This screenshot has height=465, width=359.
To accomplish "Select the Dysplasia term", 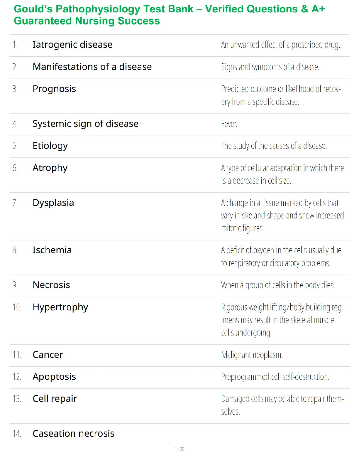I will (53, 203).
